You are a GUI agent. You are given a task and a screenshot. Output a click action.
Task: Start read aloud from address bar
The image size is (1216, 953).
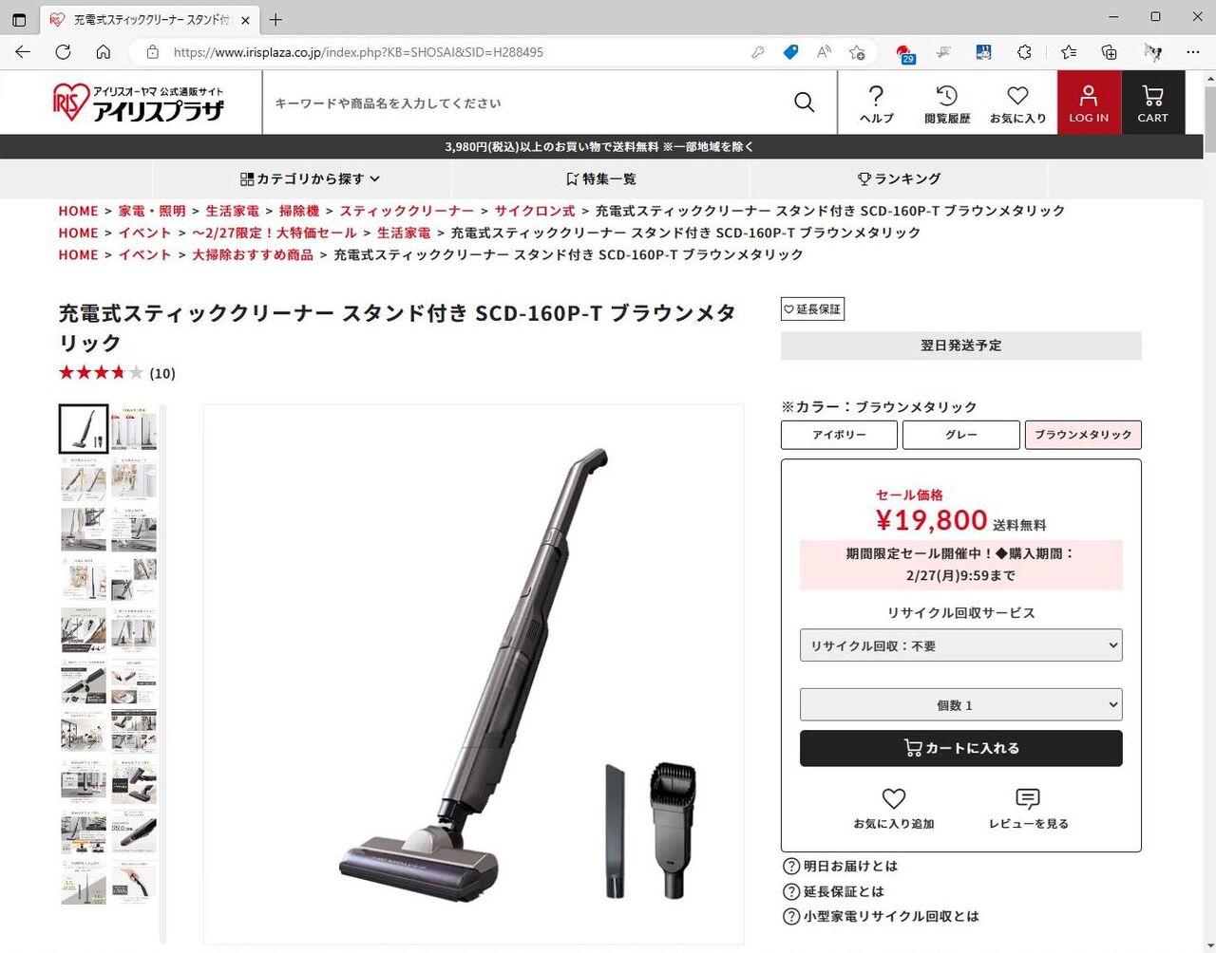(824, 52)
